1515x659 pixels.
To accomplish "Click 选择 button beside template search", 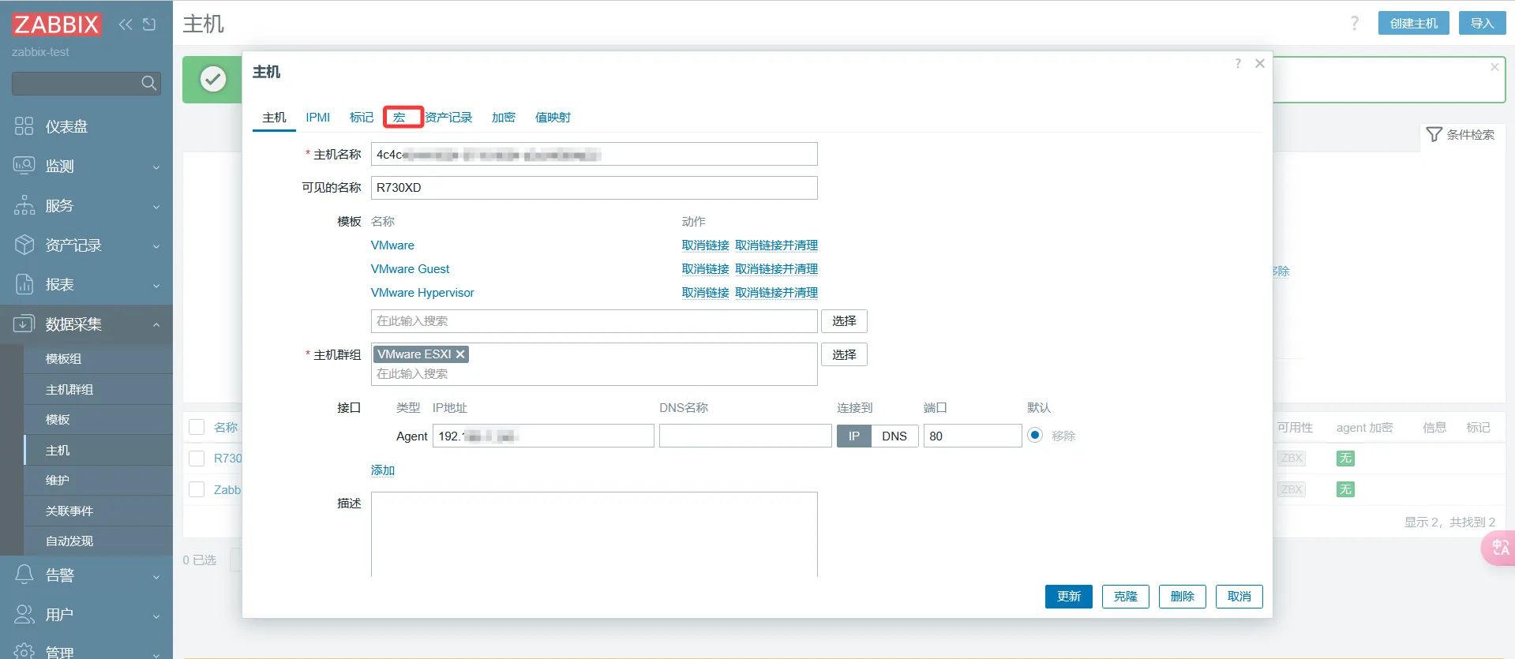I will pos(844,321).
